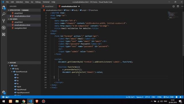Viewport: 184px width, 104px height.
Task: Open the Explorer view in activity bar
Action: (3, 8)
